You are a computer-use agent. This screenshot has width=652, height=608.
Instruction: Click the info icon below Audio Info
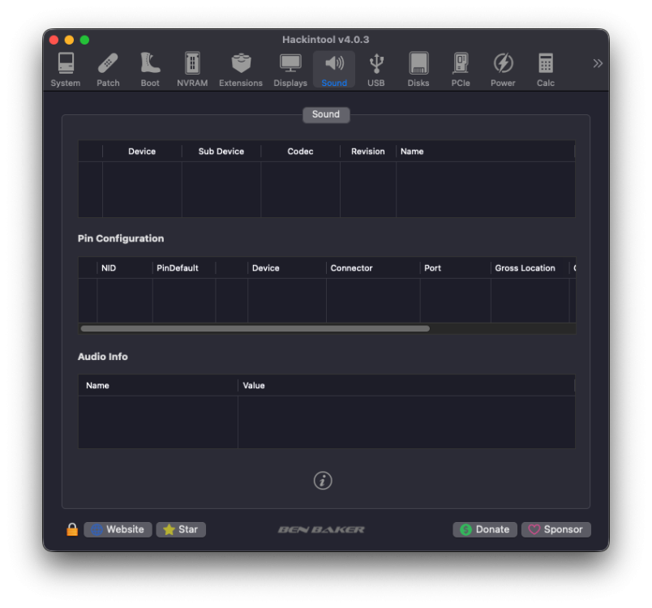tap(323, 481)
